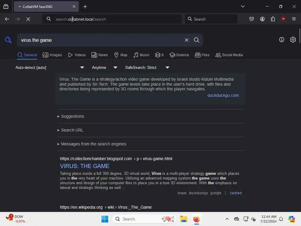The width and height of the screenshot is (301, 226).
Task: Open the clock showing 11:44 AM
Action: 269,219
